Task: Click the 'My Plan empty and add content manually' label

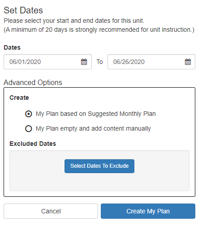Action: pyautogui.click(x=93, y=129)
